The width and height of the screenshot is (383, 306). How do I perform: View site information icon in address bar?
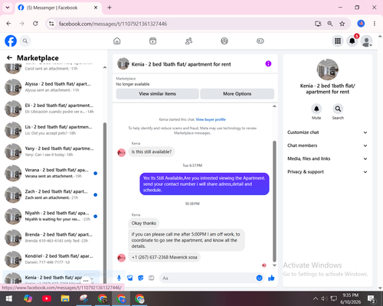[51, 24]
